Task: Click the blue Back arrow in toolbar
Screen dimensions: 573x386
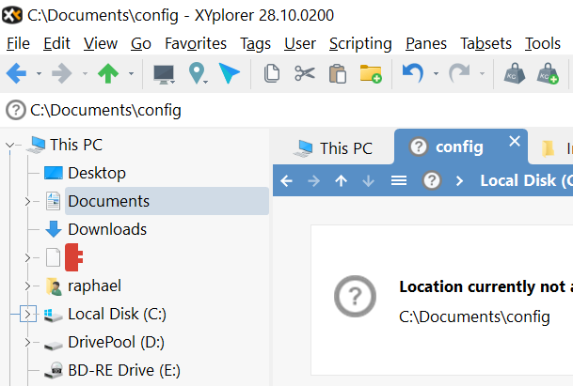Action: pyautogui.click(x=16, y=73)
